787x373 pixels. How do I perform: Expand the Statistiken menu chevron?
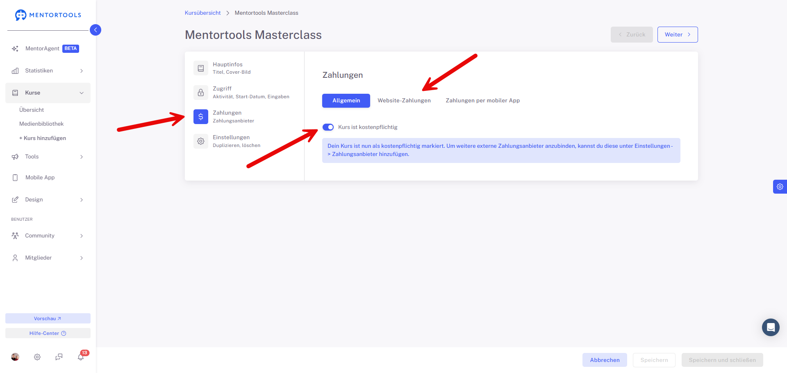tap(82, 71)
